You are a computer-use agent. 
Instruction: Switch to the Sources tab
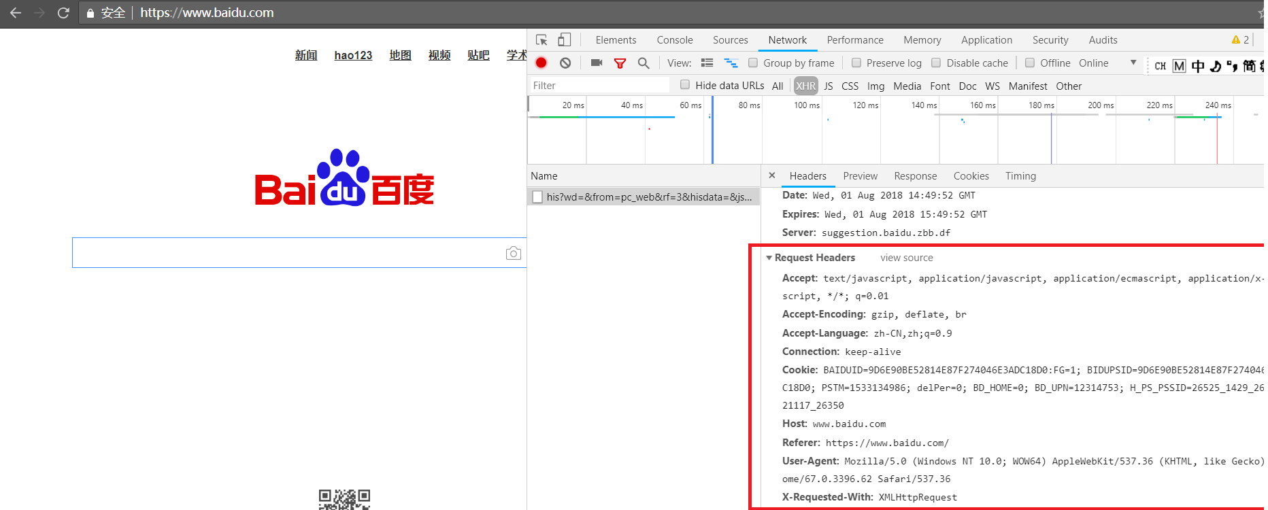click(730, 40)
